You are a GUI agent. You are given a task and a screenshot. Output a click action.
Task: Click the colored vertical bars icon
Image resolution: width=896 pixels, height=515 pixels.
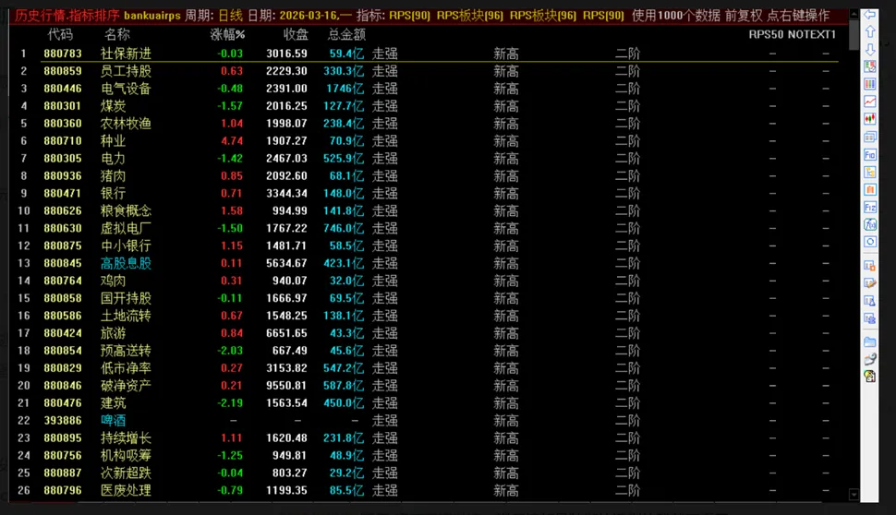870,84
